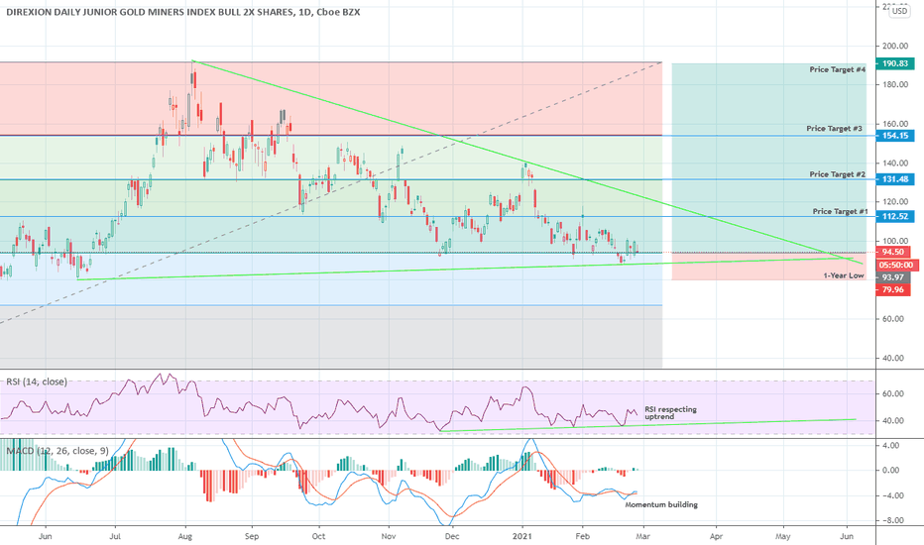The height and width of the screenshot is (545, 924).
Task: Click the 131.48 price label
Action: click(895, 179)
